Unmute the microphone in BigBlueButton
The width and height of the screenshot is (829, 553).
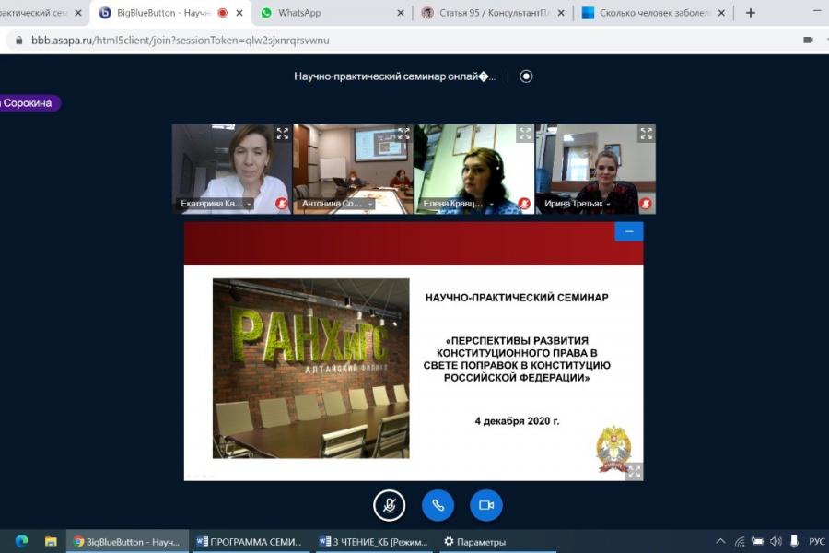(389, 505)
